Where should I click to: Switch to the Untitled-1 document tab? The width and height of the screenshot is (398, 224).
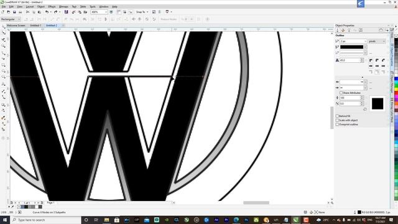coord(35,26)
